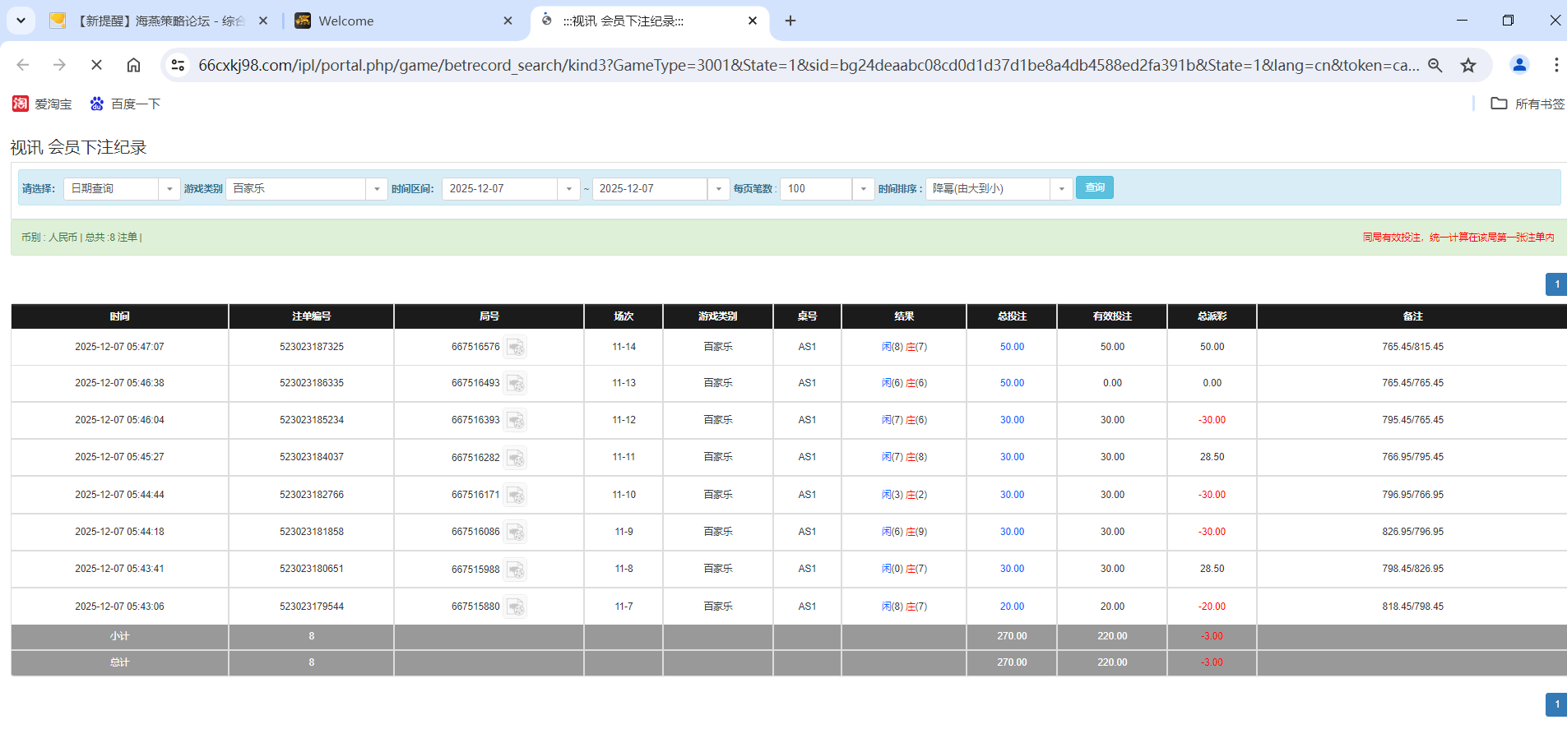The height and width of the screenshot is (752, 1567).
Task: Open Chrome's three-dot menu
Action: (1556, 65)
